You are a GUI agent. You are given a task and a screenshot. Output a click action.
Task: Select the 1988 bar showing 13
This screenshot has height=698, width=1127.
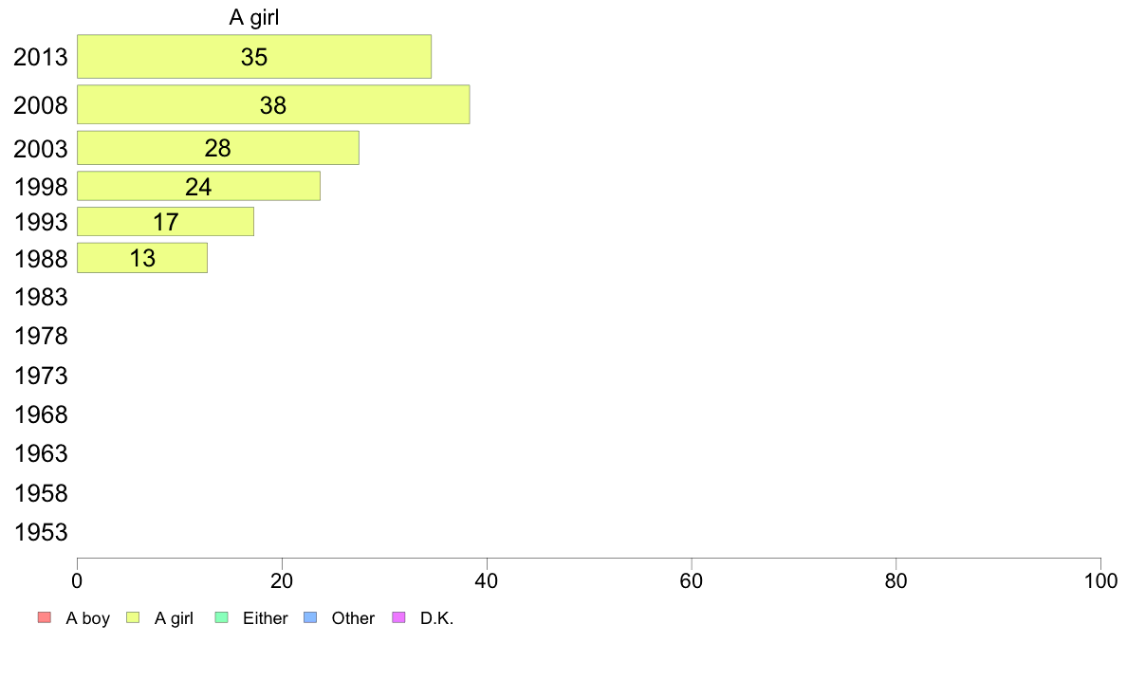[x=142, y=258]
